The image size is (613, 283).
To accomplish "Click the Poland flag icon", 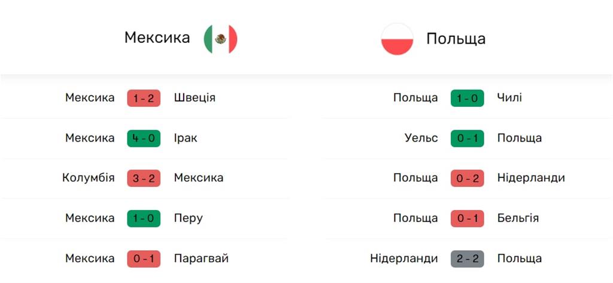I will click(397, 39).
